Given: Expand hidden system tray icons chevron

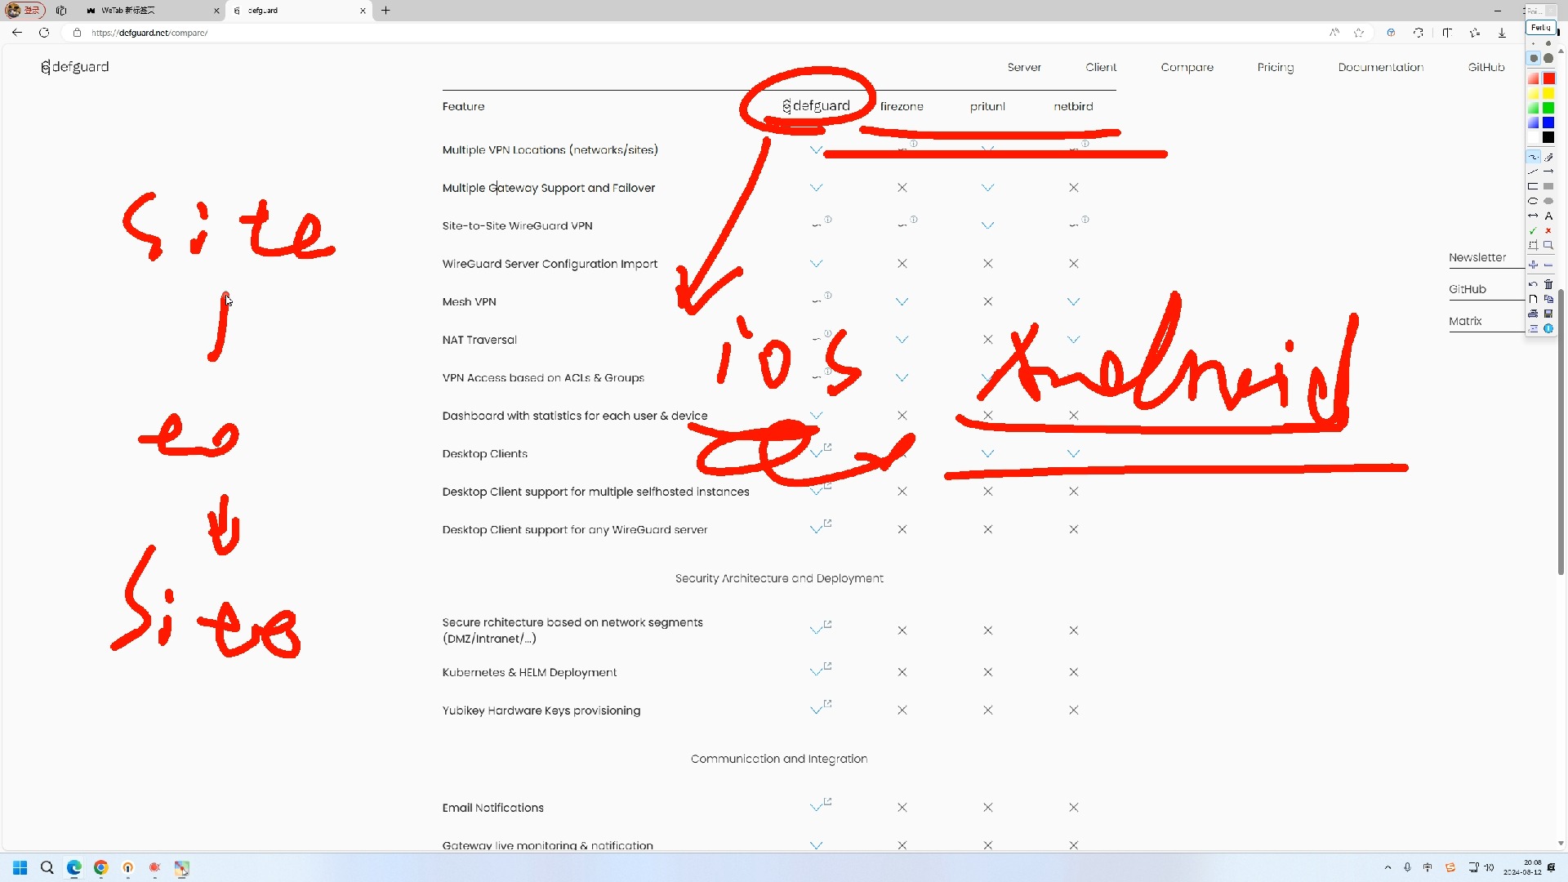Looking at the screenshot, I should coord(1388,867).
